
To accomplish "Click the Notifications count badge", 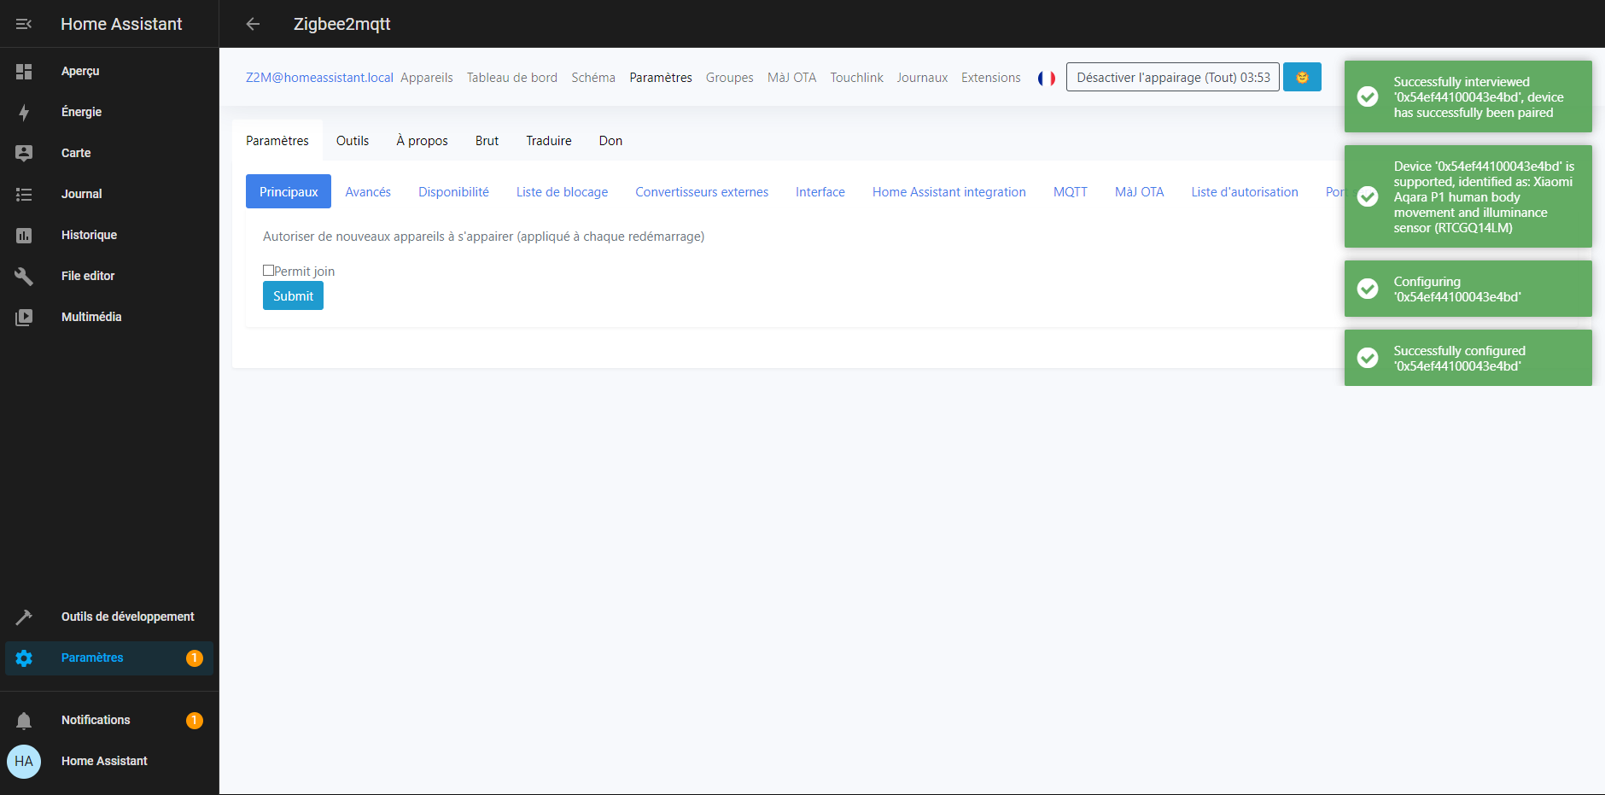I will click(x=195, y=721).
